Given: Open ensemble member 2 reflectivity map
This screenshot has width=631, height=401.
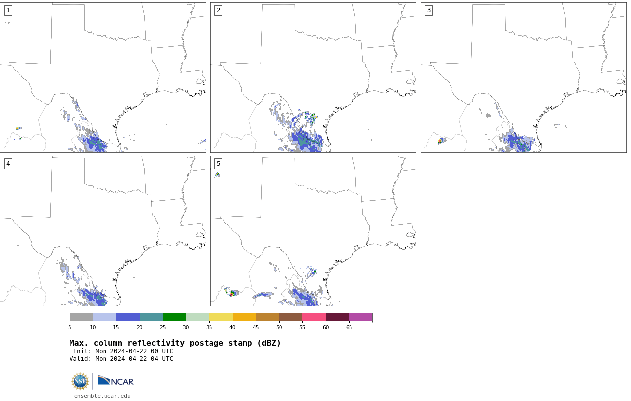Looking at the screenshot, I should [x=313, y=77].
